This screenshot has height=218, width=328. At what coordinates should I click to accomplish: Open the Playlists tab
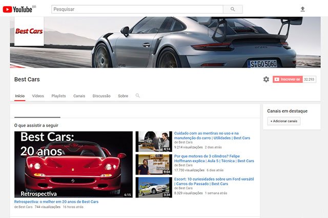[58, 96]
